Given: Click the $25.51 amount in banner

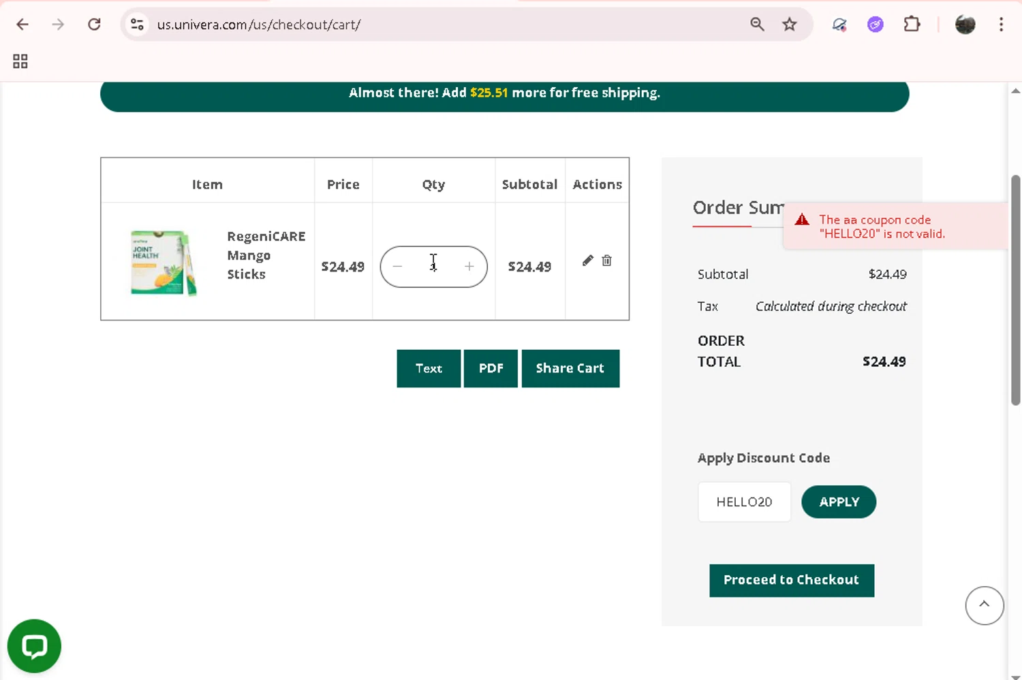Looking at the screenshot, I should pyautogui.click(x=489, y=93).
